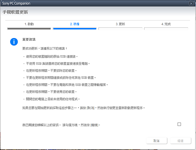
Task: Select step 4 完成 label
Action: click(166, 24)
